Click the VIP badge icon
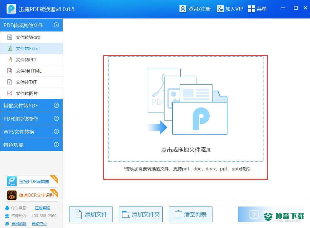This screenshot has width=310, height=228. coord(220,9)
